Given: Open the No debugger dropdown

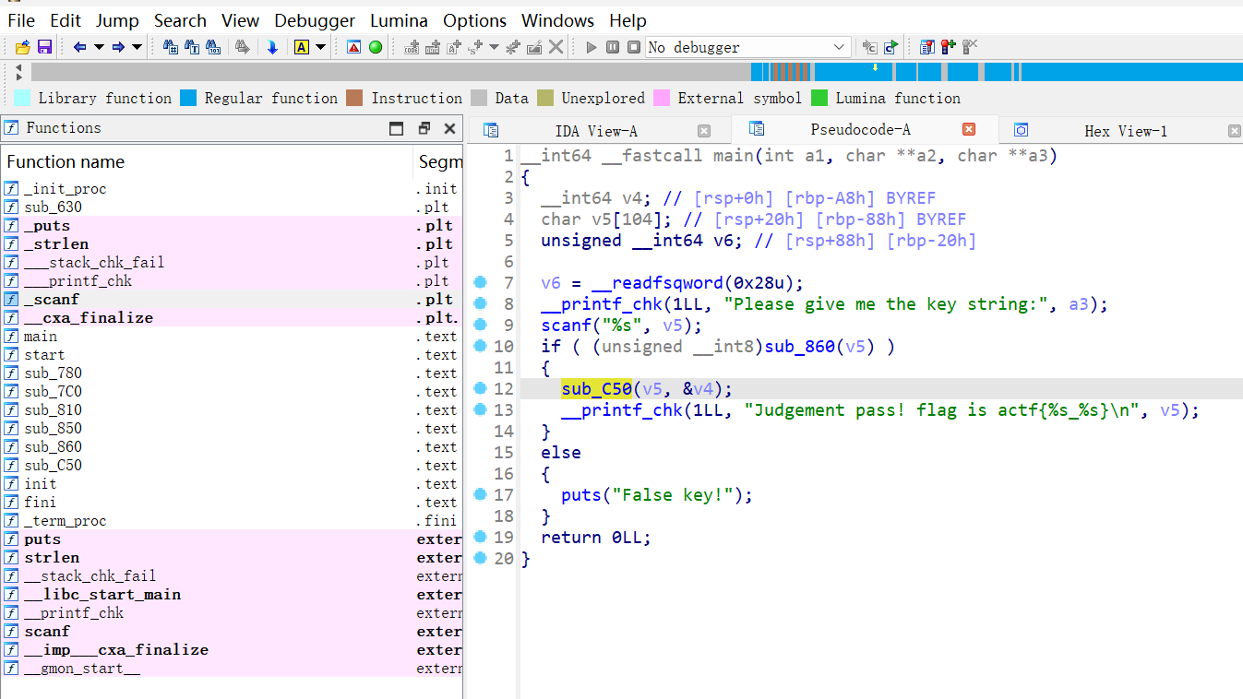Looking at the screenshot, I should click(839, 47).
